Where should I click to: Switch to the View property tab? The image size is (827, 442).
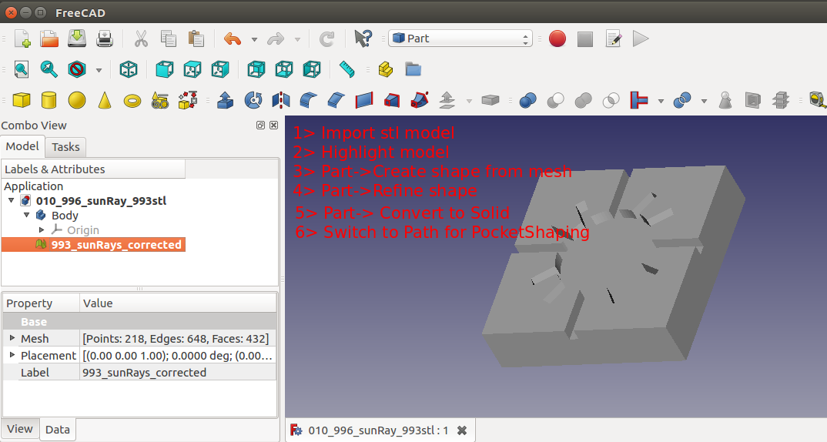tap(20, 429)
